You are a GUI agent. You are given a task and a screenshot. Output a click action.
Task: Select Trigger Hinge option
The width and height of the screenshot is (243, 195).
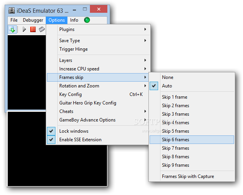click(98, 49)
